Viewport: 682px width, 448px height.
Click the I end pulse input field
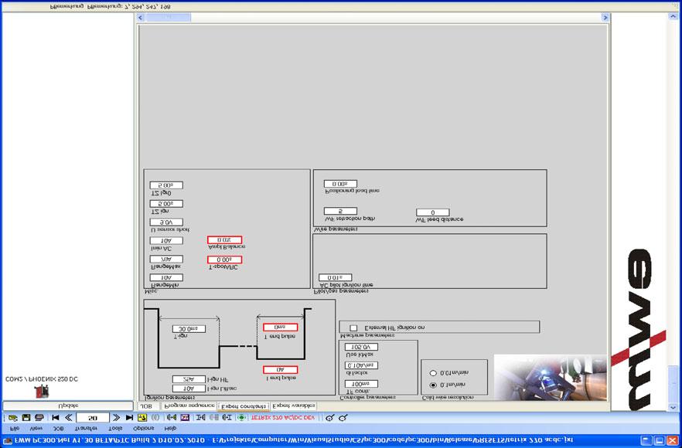(x=280, y=370)
